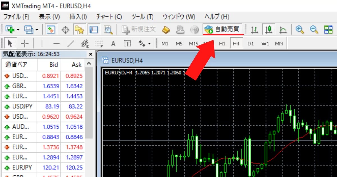Open the Data Window crosshair-circle icon
Screen dimensions: 337x177
pos(65,29)
